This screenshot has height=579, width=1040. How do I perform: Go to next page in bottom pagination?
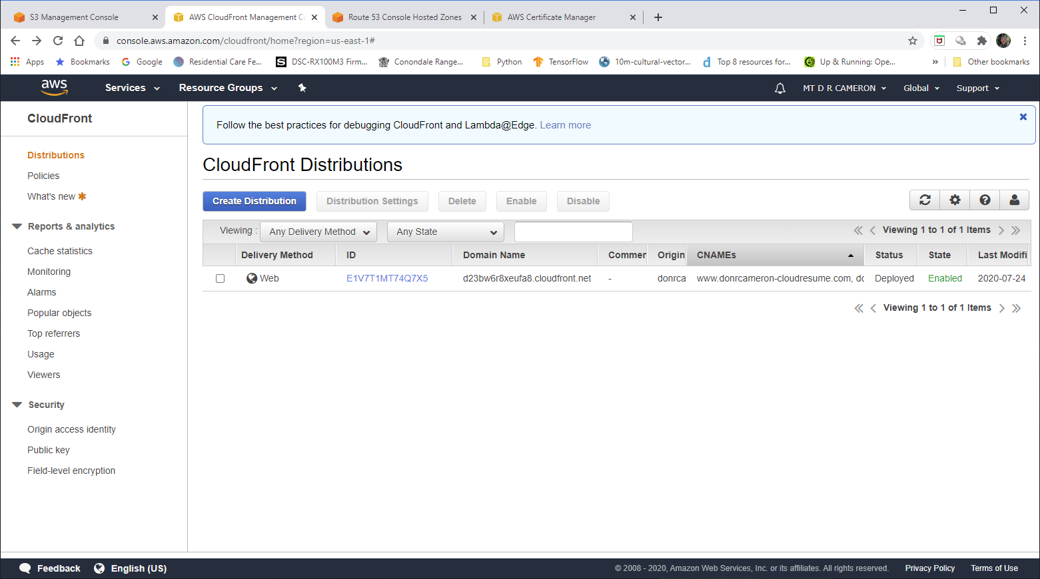point(1002,308)
